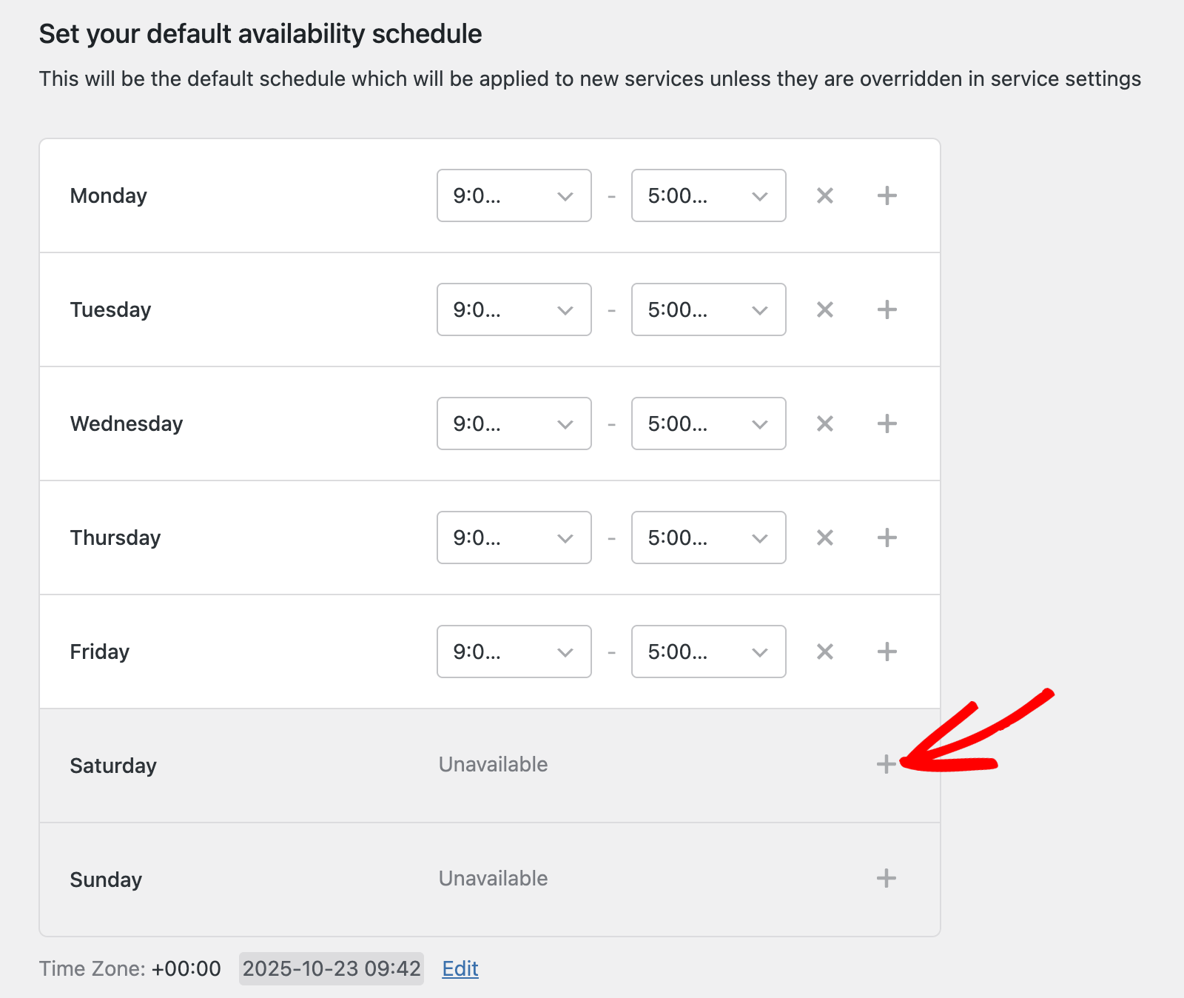This screenshot has width=1184, height=998.
Task: Open Monday's start time dropdown
Action: tap(514, 195)
